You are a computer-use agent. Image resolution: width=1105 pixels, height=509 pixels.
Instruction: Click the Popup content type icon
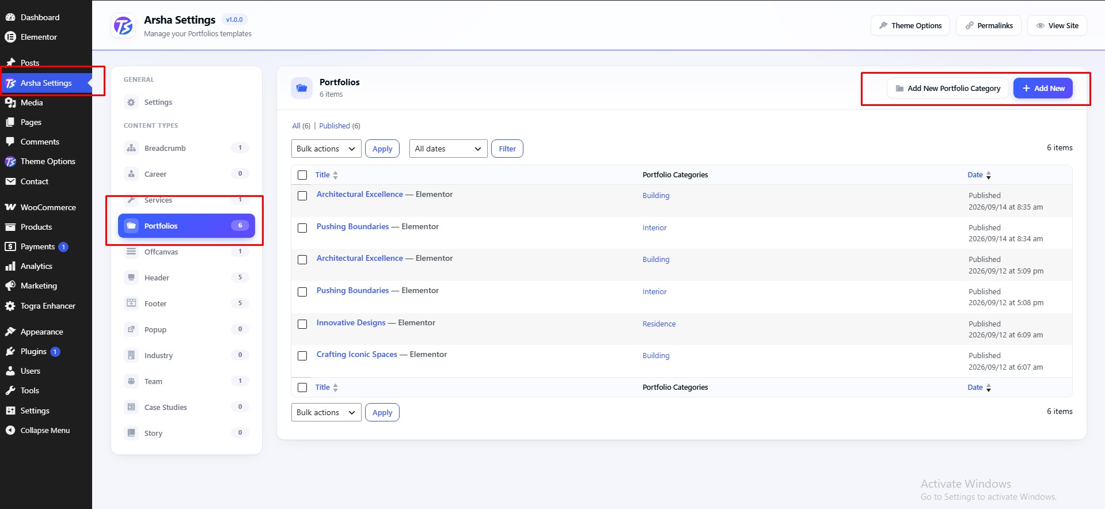click(131, 329)
